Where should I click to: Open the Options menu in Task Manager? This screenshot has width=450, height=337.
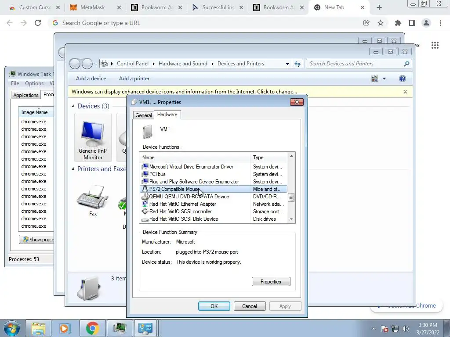(34, 83)
